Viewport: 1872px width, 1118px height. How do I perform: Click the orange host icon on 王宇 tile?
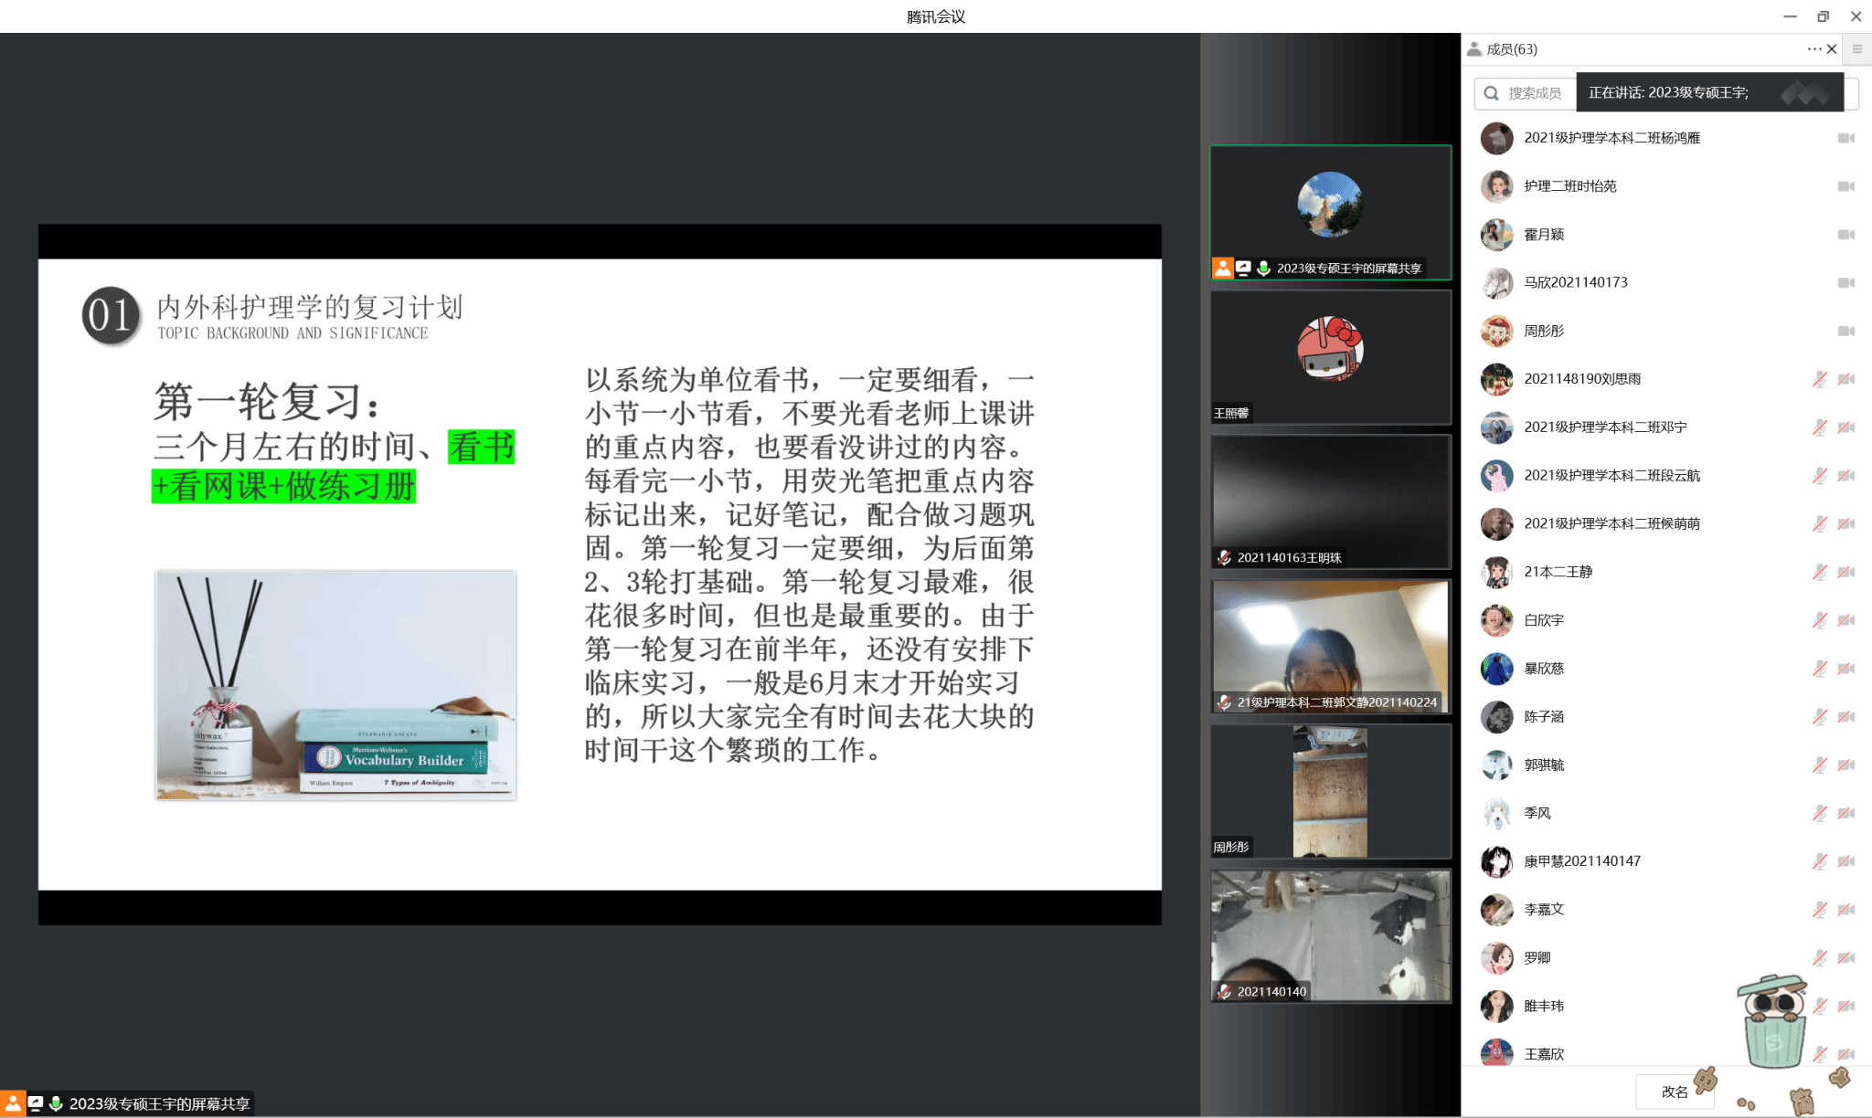tap(1222, 268)
